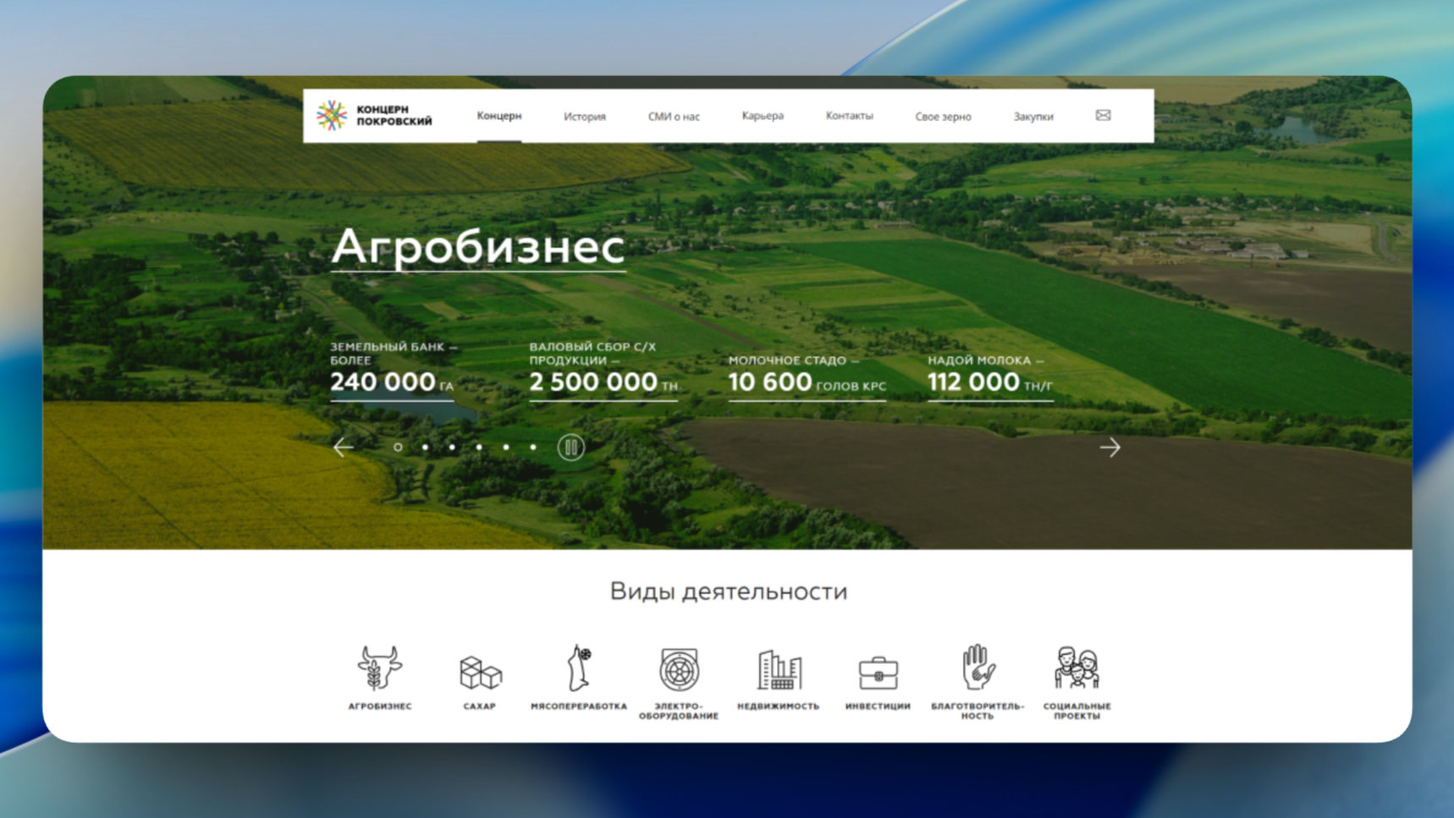1454x818 pixels.
Task: Switch to the fifth slide dot
Action: 506,447
